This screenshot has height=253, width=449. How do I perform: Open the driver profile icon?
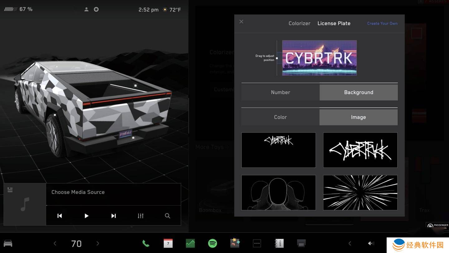pyautogui.click(x=86, y=9)
